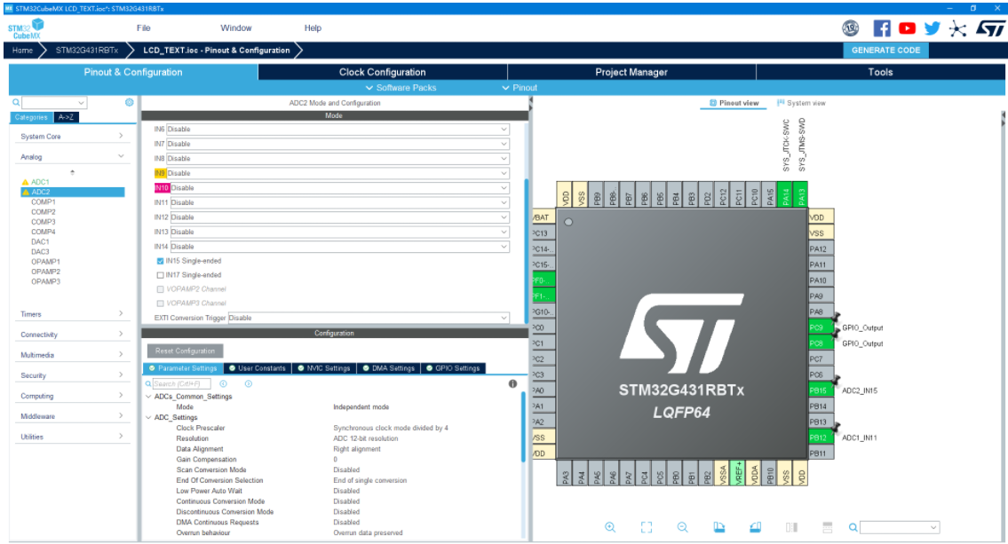Image resolution: width=1008 pixels, height=544 pixels.
Task: Switch to Clock Configuration tab
Action: [383, 72]
